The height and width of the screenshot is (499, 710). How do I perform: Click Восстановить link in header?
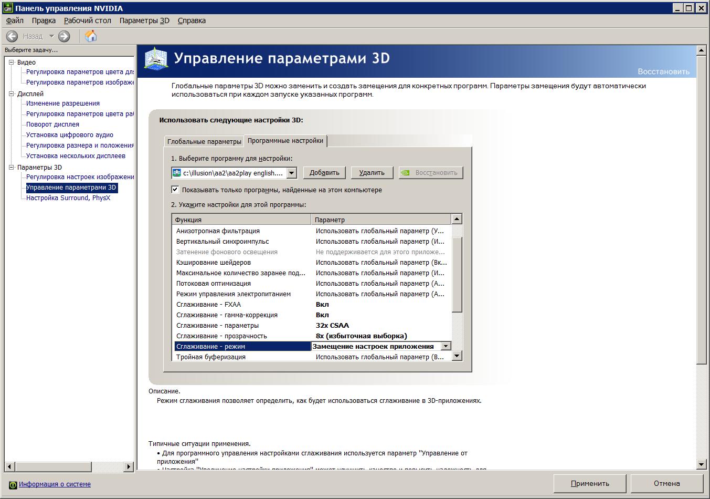[664, 71]
